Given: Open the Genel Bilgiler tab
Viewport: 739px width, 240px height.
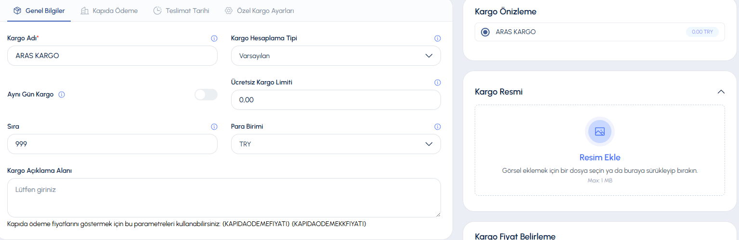Looking at the screenshot, I should 39,11.
